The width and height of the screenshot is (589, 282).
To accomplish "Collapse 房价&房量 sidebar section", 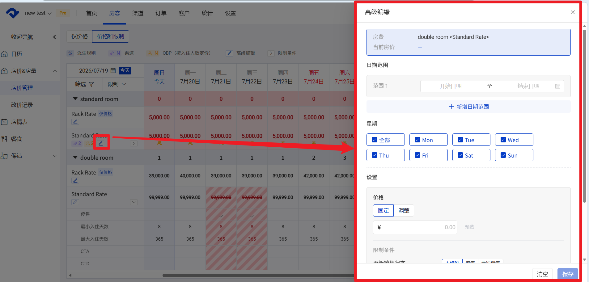I will coord(55,71).
